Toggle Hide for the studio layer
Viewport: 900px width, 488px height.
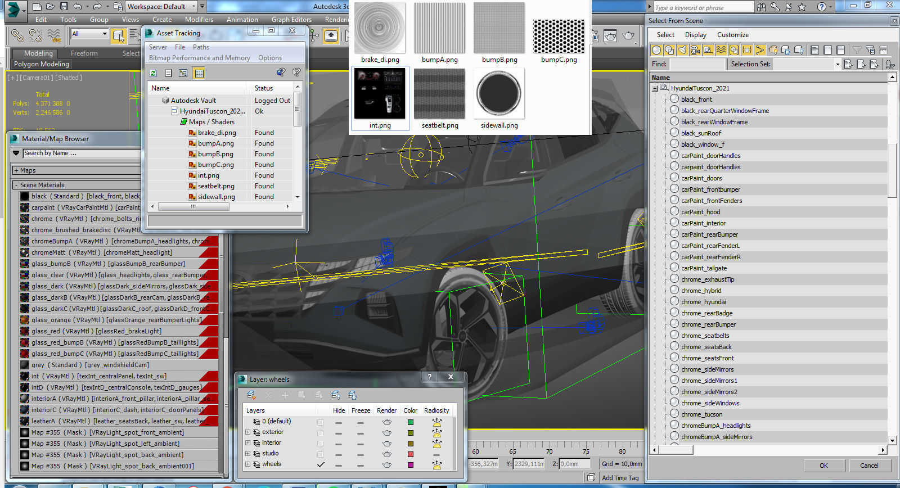(x=339, y=454)
